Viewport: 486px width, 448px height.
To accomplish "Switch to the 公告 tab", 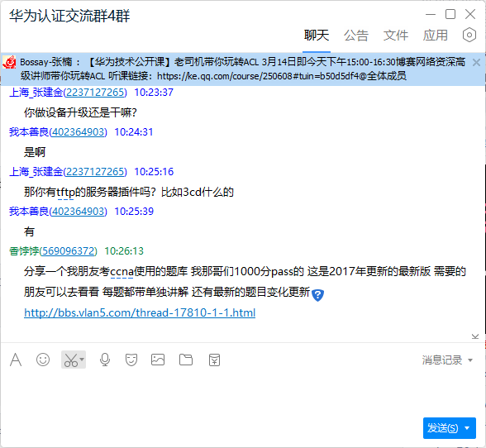I will point(356,35).
